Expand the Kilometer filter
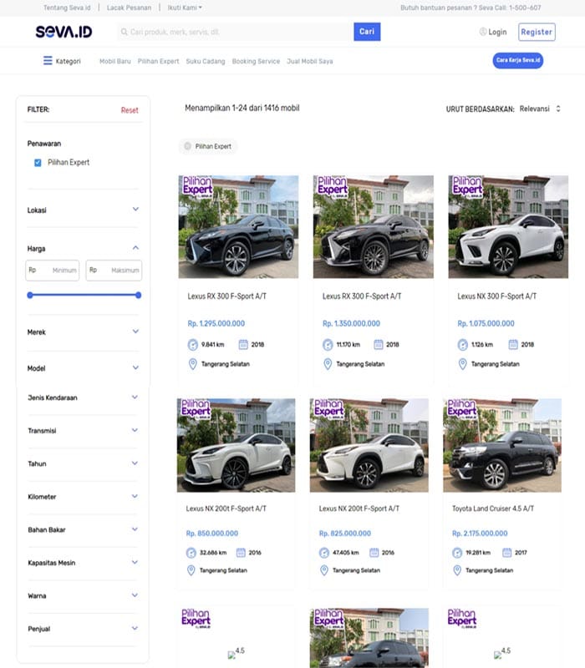The width and height of the screenshot is (585, 668). pyautogui.click(x=135, y=496)
